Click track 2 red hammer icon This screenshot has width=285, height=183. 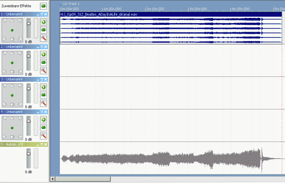43,70
